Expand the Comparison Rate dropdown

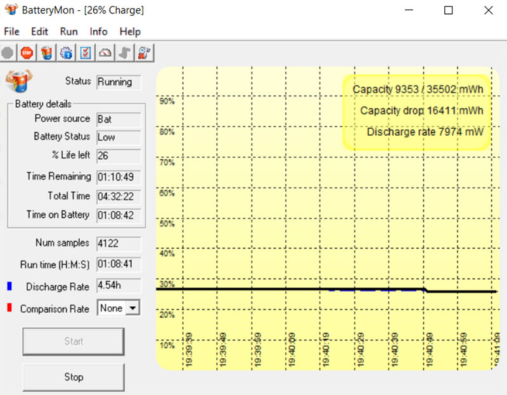pyautogui.click(x=132, y=308)
